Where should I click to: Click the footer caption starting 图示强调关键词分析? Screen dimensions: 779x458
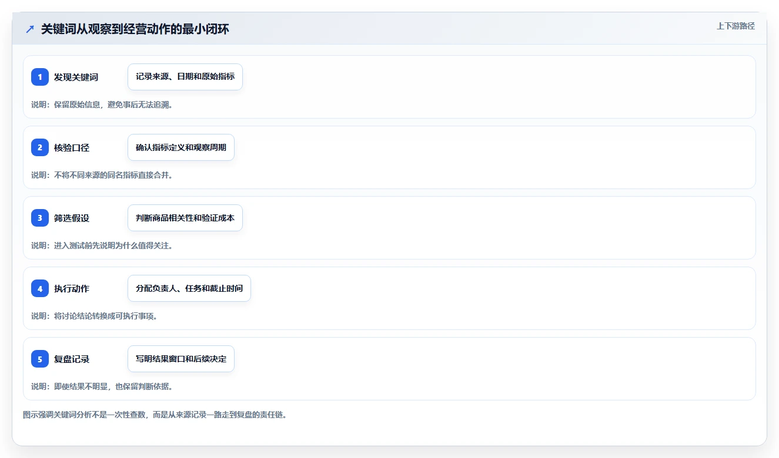click(155, 415)
